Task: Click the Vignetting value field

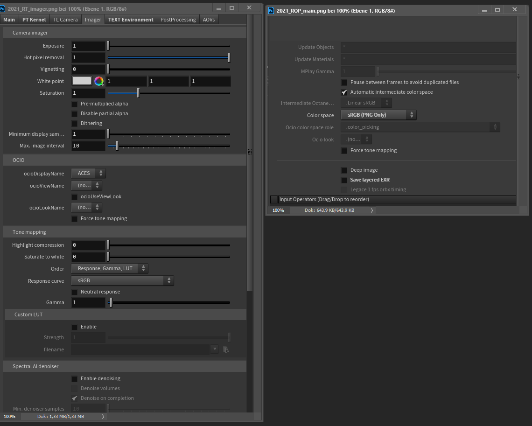Action: pyautogui.click(x=88, y=69)
